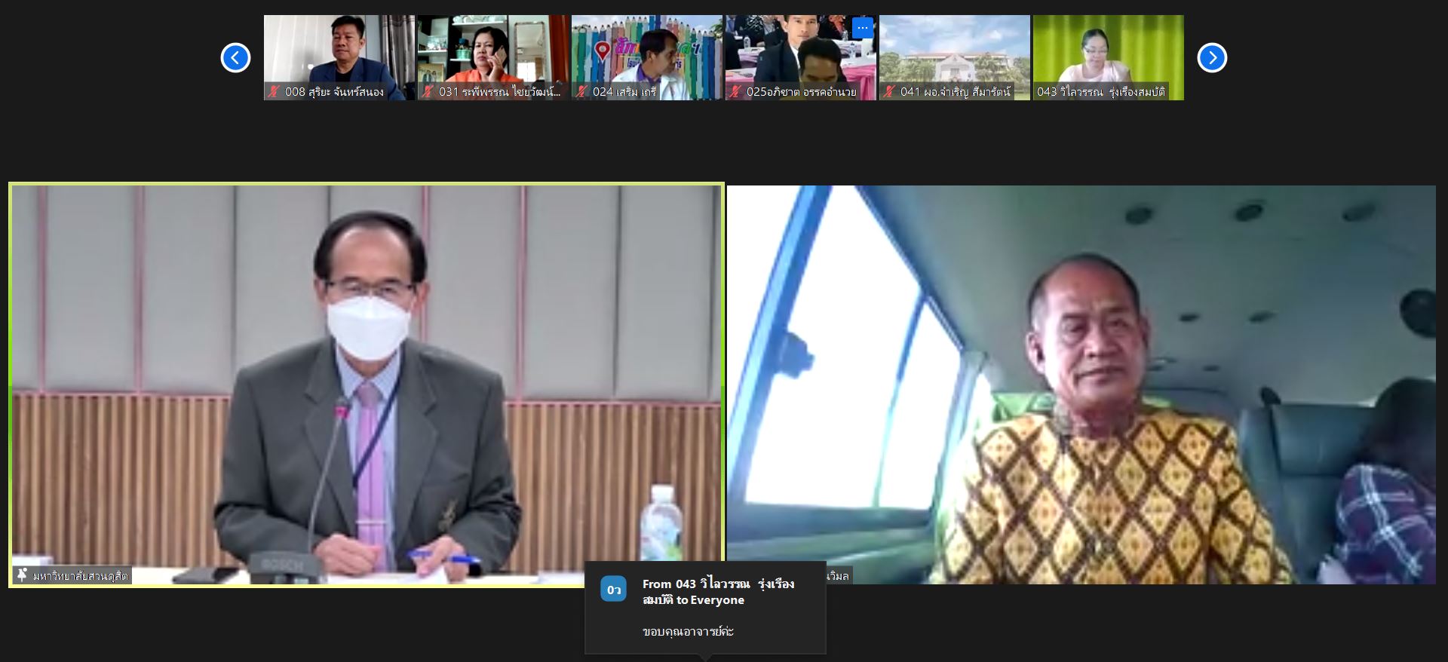This screenshot has width=1448, height=662.
Task: Go to the previous page of participant thumbnails
Action: pyautogui.click(x=235, y=58)
